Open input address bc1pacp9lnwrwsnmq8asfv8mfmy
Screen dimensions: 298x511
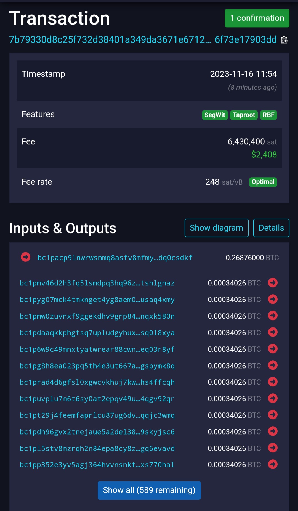click(115, 258)
